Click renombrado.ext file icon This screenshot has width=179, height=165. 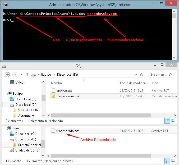[53, 131]
